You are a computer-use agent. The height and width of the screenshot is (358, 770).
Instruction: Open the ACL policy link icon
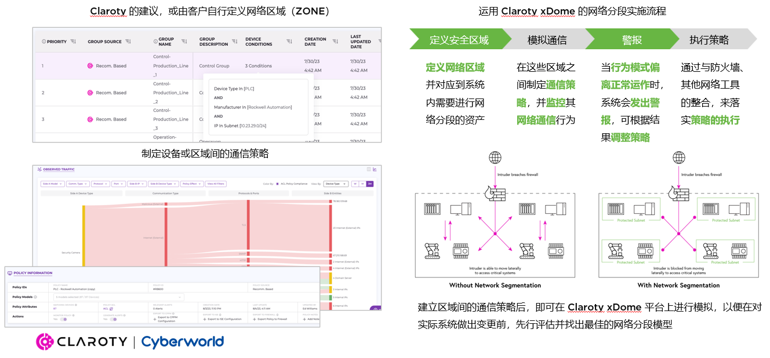coord(112,309)
